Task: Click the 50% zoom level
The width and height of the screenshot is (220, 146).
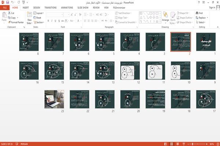Action: coord(212,144)
